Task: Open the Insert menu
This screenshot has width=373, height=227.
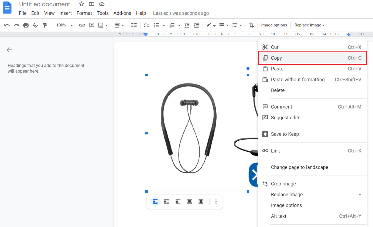Action: pos(66,13)
